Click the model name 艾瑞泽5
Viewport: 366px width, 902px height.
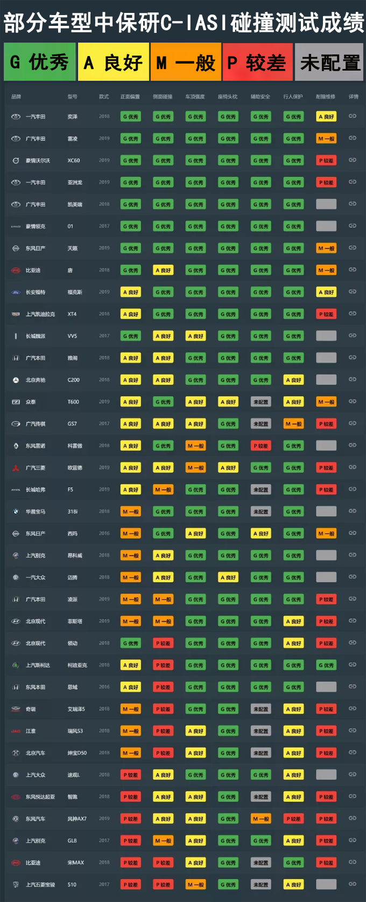pos(76,709)
